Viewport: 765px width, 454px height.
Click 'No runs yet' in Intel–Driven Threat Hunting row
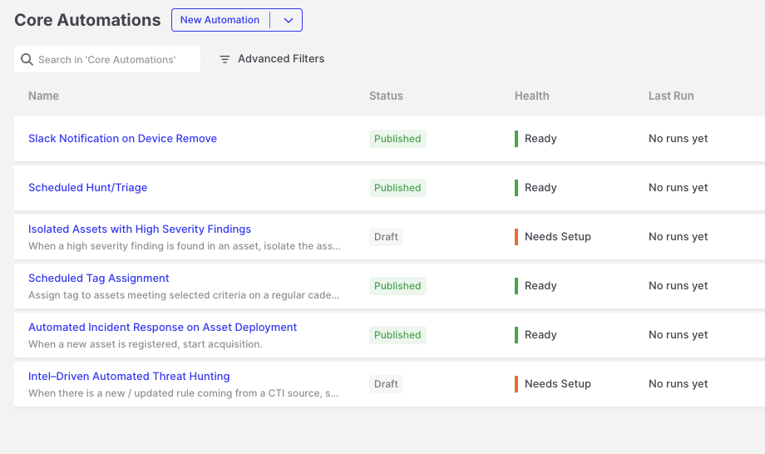pos(679,384)
